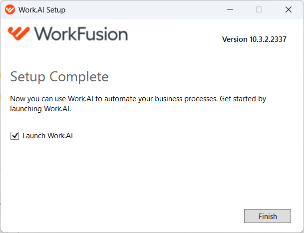Image resolution: width=304 pixels, height=233 pixels.
Task: Click the word "Setup" in title bar
Action: tap(56, 10)
